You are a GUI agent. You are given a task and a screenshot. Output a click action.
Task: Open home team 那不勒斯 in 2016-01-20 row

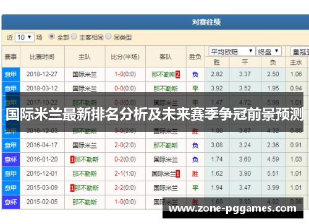coord(87,160)
